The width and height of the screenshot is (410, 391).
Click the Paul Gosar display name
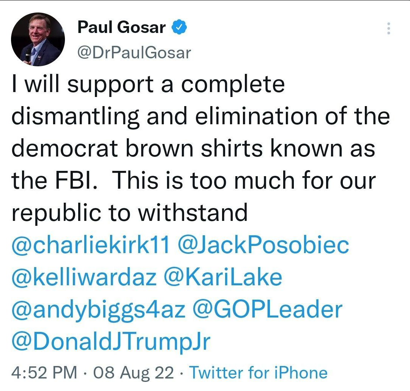pyautogui.click(x=121, y=28)
